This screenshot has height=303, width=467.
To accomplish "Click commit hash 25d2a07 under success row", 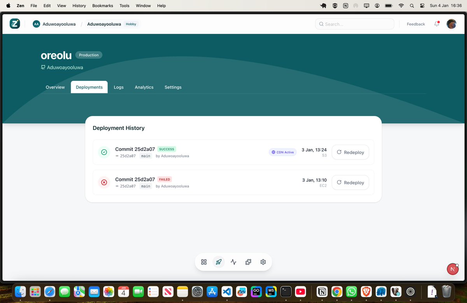I will (128, 156).
